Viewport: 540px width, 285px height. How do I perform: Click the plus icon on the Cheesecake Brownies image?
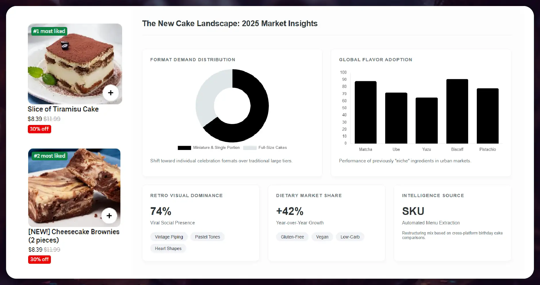109,215
